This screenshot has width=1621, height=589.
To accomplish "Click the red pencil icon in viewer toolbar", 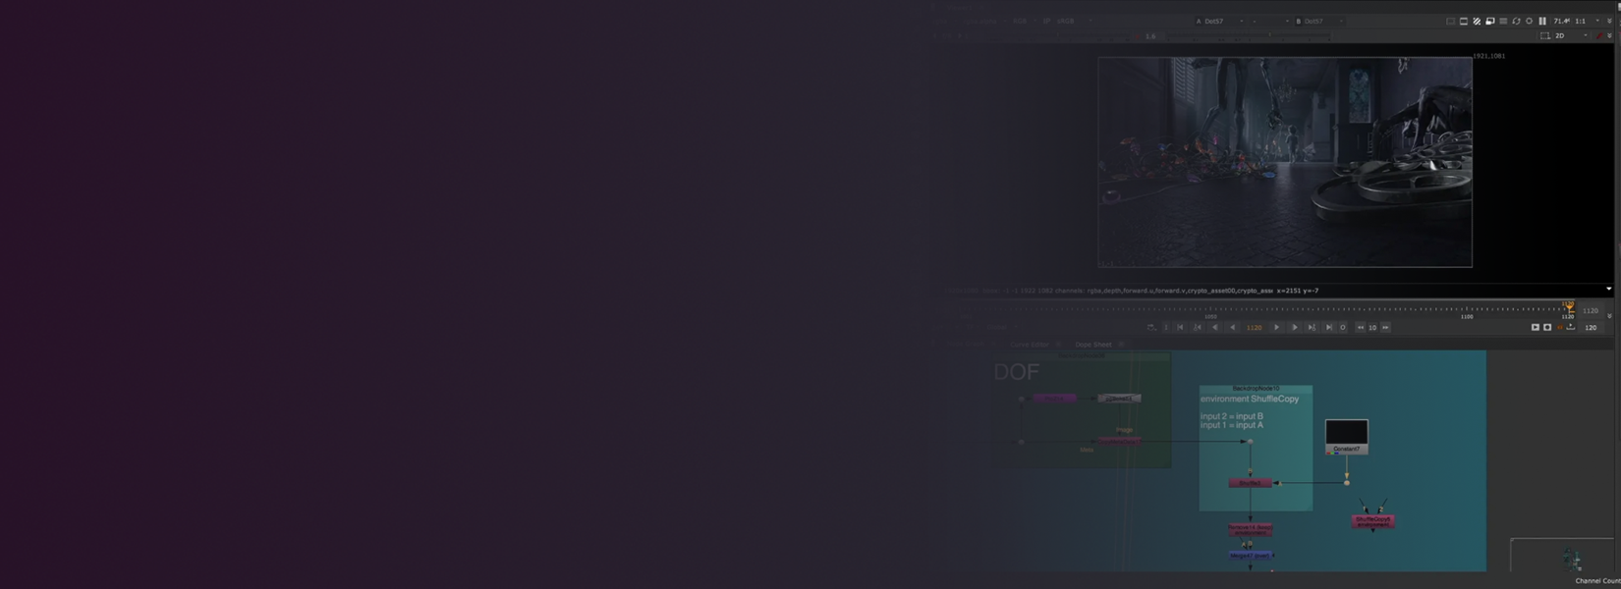I will (1599, 35).
